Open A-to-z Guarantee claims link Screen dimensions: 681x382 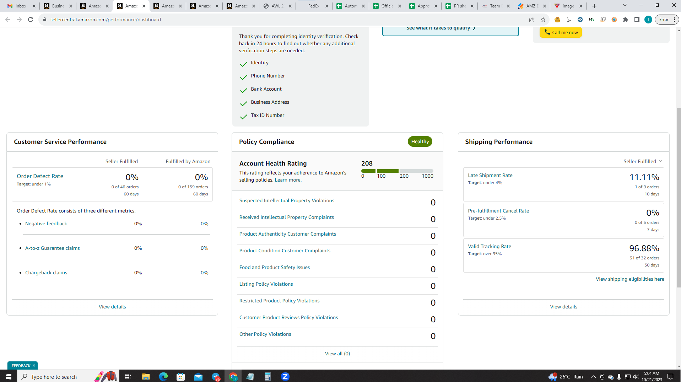(x=53, y=248)
